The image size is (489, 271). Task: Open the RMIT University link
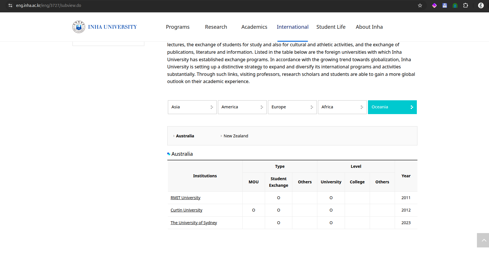pos(185,198)
